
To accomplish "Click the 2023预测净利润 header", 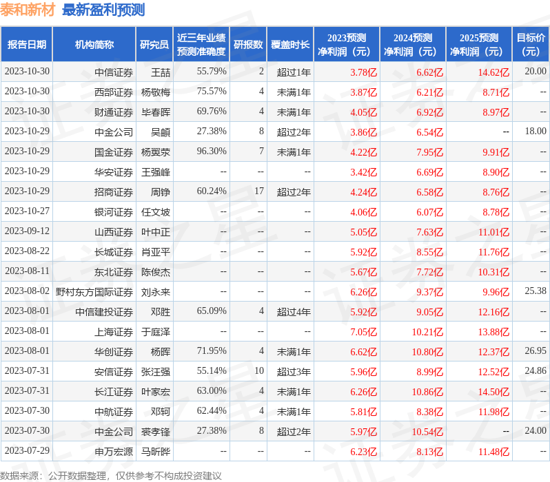I will (347, 45).
